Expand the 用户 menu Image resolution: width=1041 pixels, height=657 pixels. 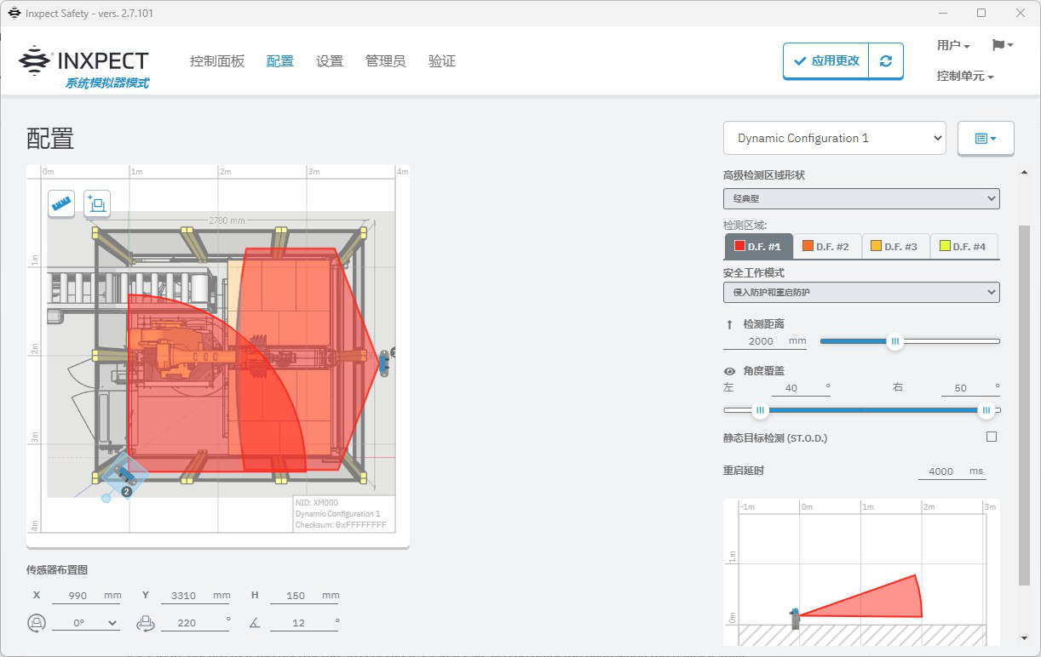tap(953, 45)
